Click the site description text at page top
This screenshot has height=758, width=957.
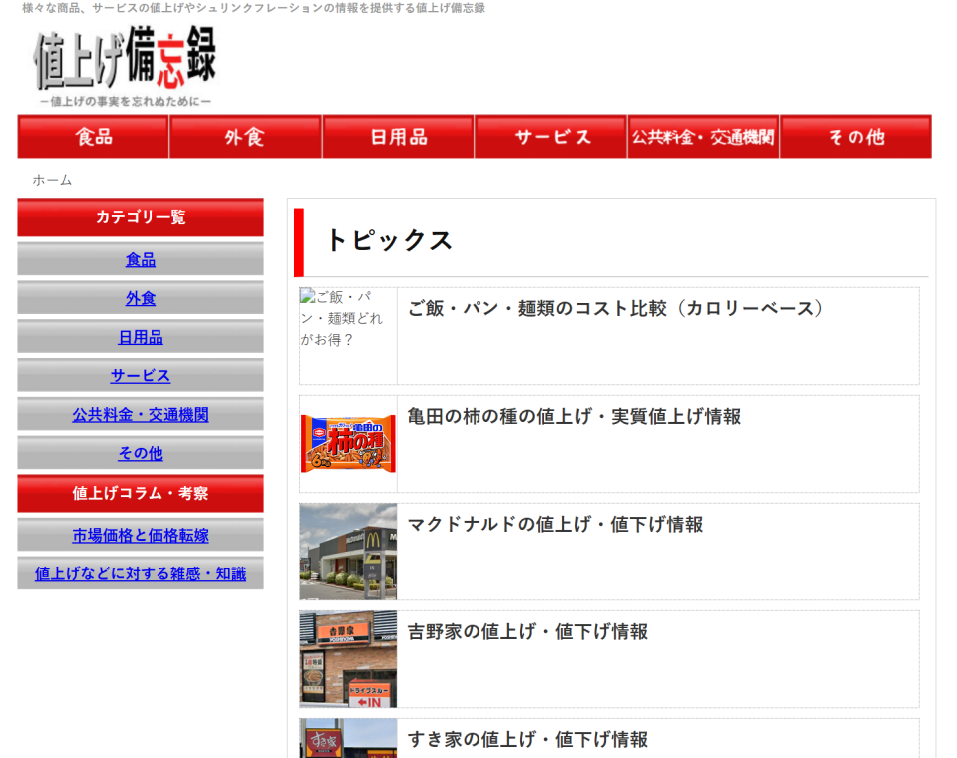click(x=253, y=8)
